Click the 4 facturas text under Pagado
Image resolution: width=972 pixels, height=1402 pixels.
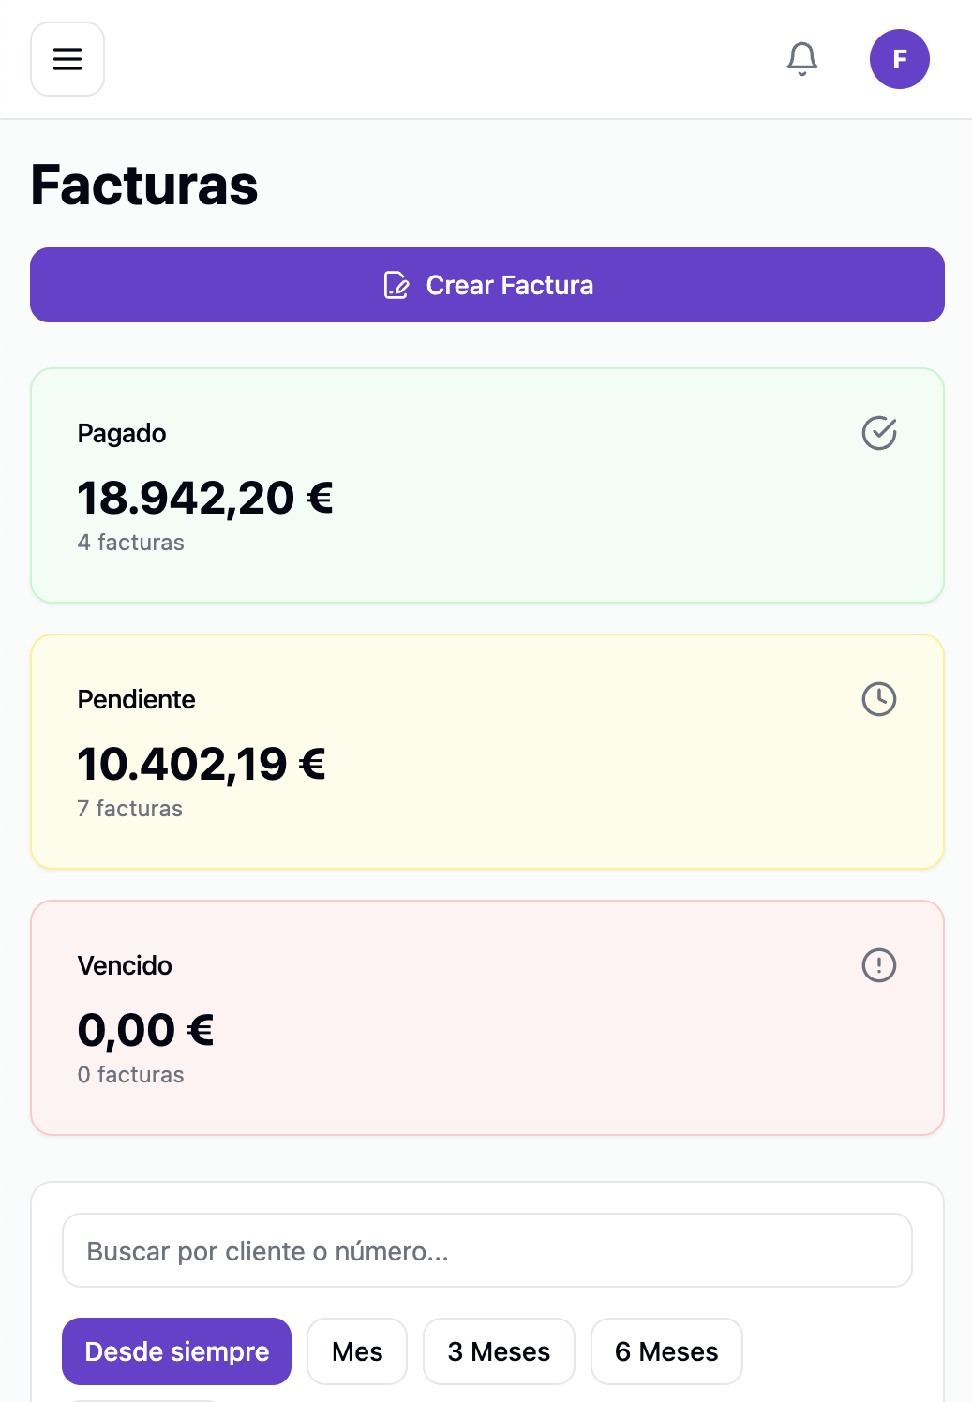[x=130, y=543]
